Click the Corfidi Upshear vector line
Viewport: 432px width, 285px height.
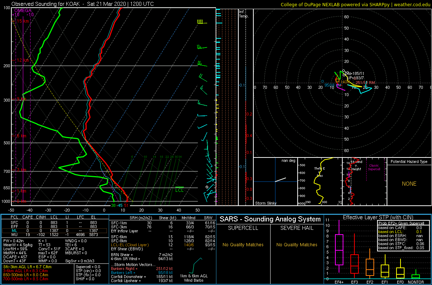pyautogui.click(x=142, y=280)
